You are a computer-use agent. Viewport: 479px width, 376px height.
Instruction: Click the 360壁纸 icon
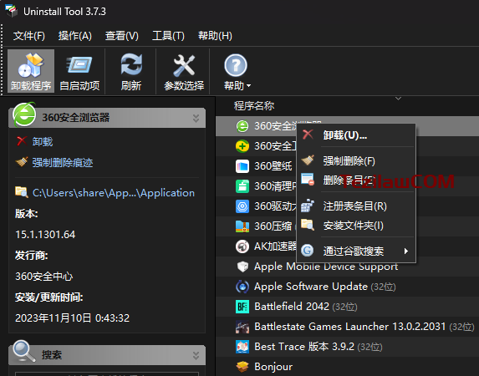click(x=242, y=166)
